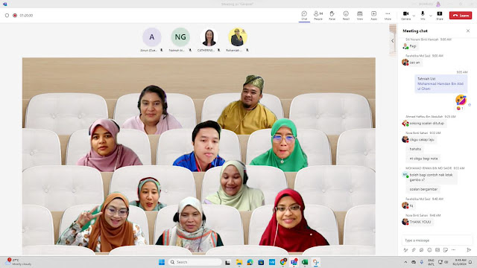Show hidden system tray icons chevron
The image size is (477, 268).
(x=405, y=262)
